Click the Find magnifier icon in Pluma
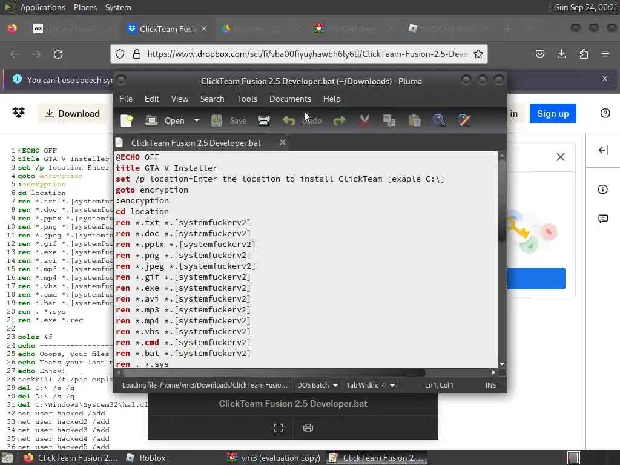The height and width of the screenshot is (465, 620). (x=439, y=120)
